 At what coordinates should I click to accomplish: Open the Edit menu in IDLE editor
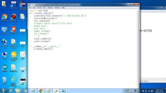(x=34, y=8)
